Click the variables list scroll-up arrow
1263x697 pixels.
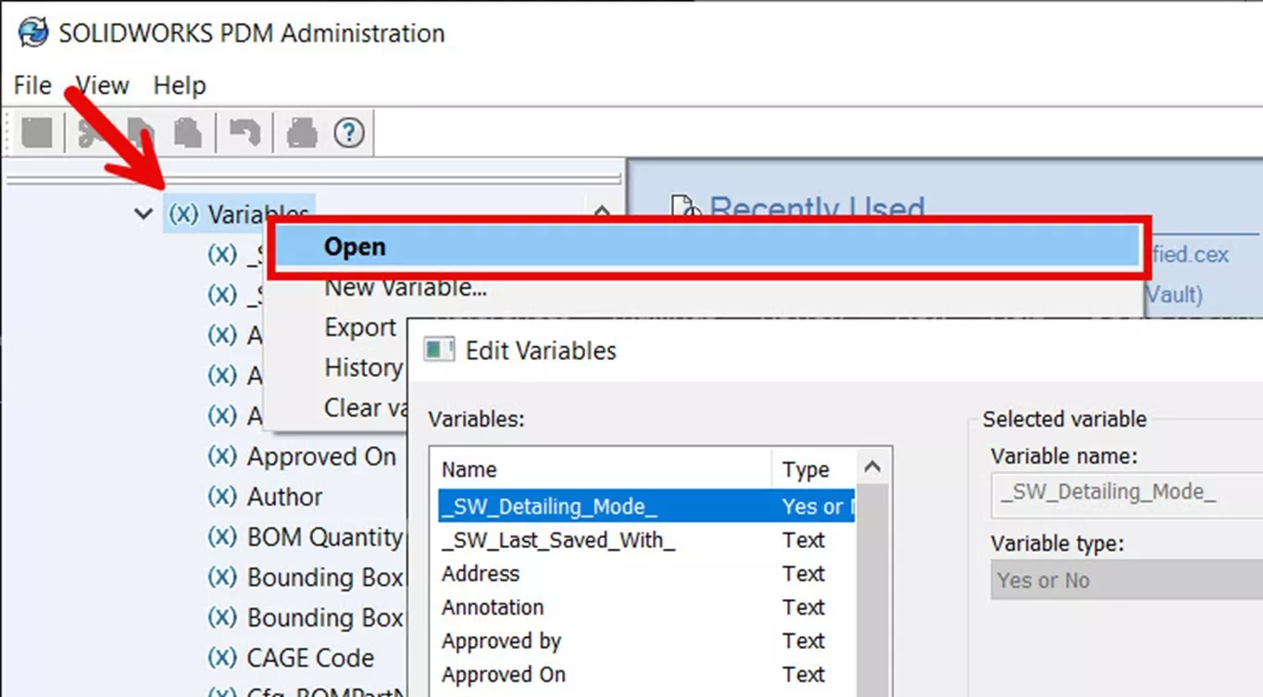pyautogui.click(x=872, y=468)
